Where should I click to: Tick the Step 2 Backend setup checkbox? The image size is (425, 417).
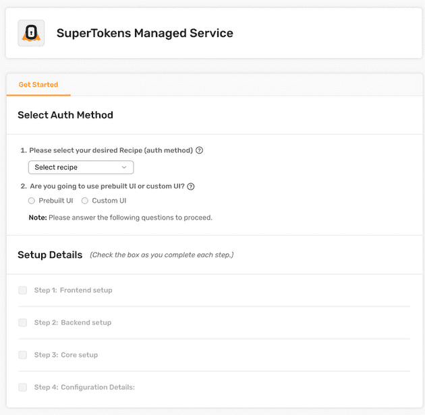coord(23,323)
